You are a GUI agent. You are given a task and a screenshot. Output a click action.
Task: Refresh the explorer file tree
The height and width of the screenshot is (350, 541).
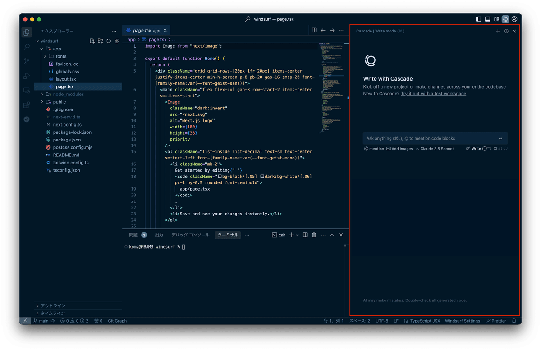click(x=109, y=41)
